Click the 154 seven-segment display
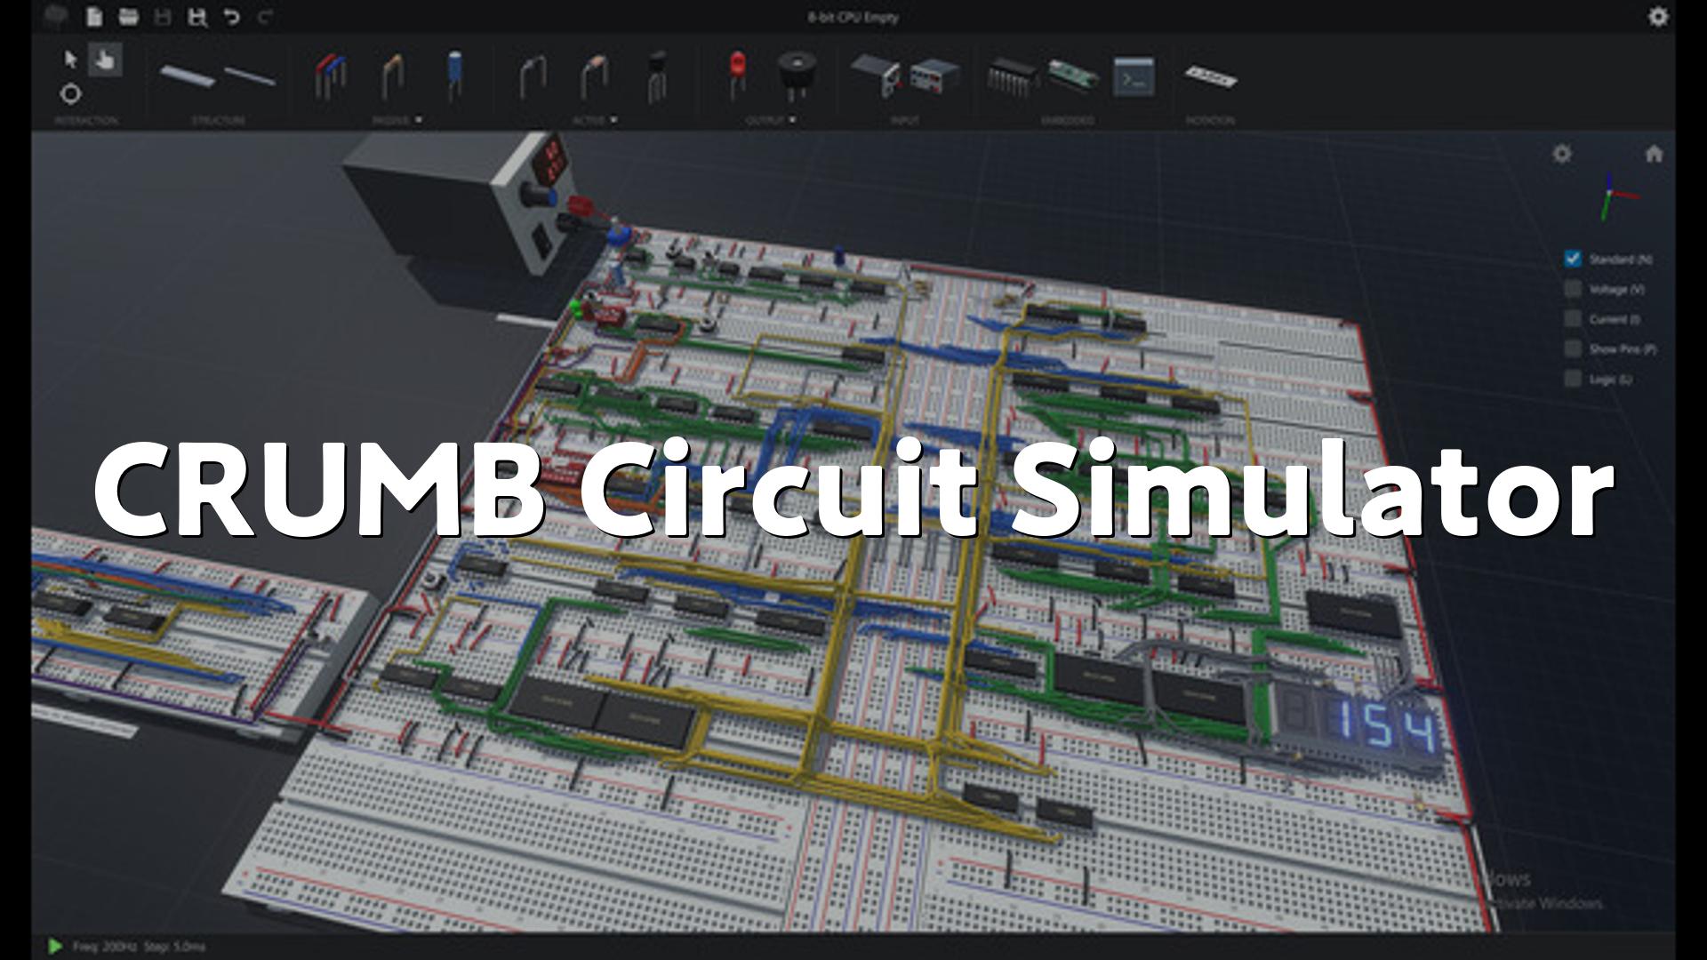This screenshot has width=1707, height=960. coord(1359,724)
